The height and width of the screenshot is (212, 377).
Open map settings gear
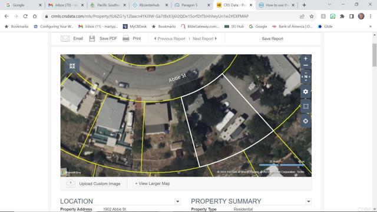coord(306,92)
